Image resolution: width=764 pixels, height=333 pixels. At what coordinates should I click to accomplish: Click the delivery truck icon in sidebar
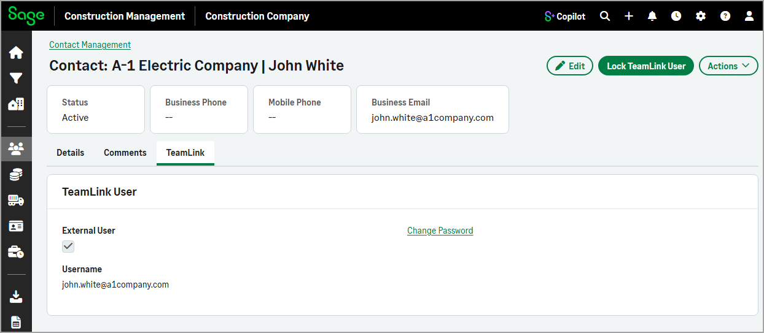(x=16, y=201)
